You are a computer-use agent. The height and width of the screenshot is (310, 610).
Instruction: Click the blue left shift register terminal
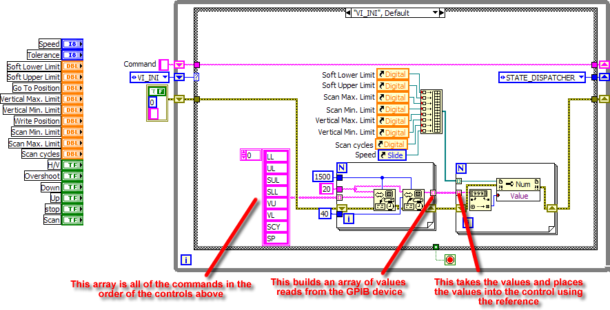(x=179, y=77)
